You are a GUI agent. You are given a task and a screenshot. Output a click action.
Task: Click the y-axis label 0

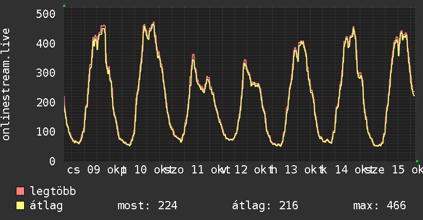[52, 161]
